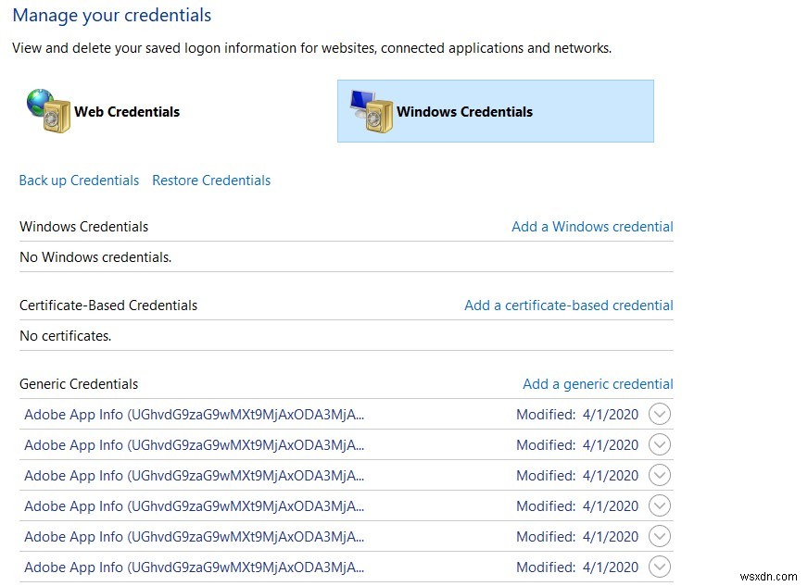Click Add a generic credential
This screenshot has width=808, height=586.
(598, 384)
